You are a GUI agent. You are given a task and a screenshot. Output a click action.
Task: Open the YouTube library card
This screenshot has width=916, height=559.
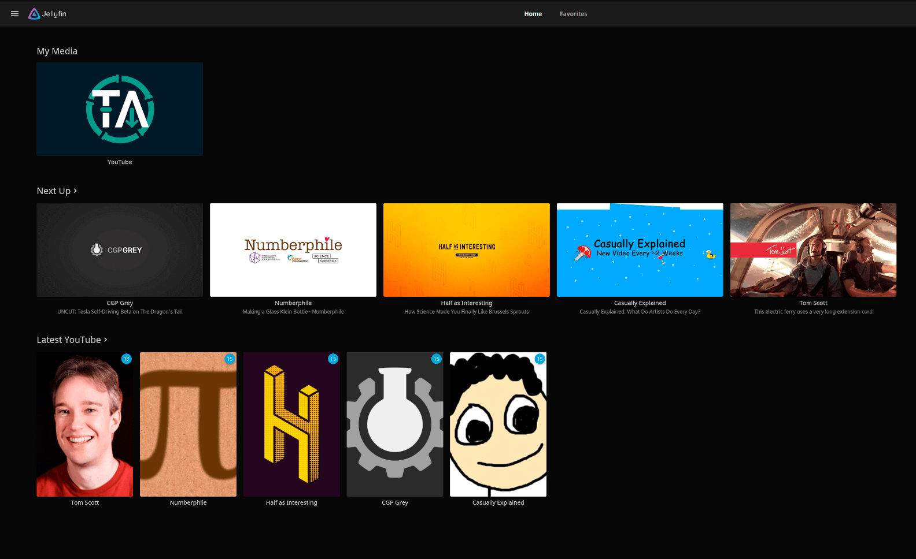tap(120, 109)
